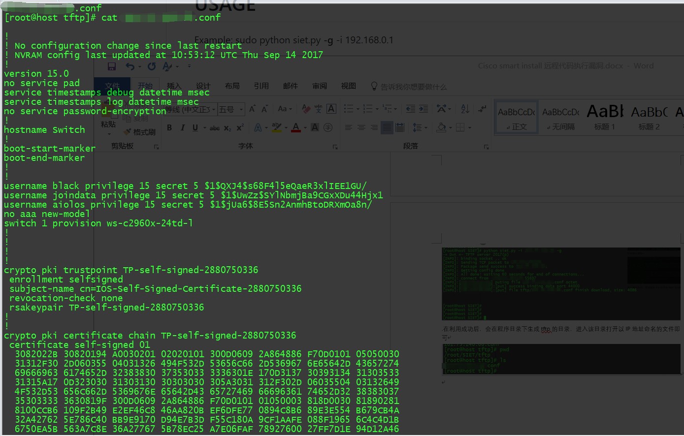The height and width of the screenshot is (436, 684).
Task: Toggle Justify alignment
Action: [x=387, y=127]
